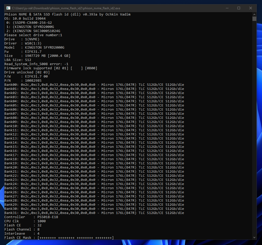
Task: Click the Bank08 flash ID row
Action: (94, 118)
